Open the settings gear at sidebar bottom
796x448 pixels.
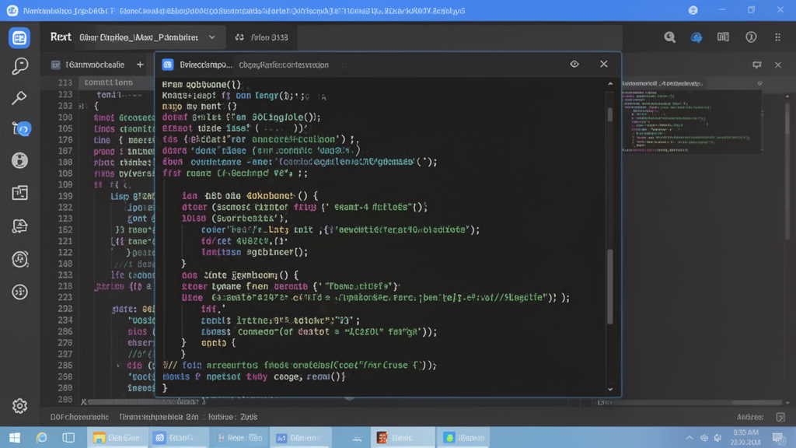pyautogui.click(x=19, y=406)
